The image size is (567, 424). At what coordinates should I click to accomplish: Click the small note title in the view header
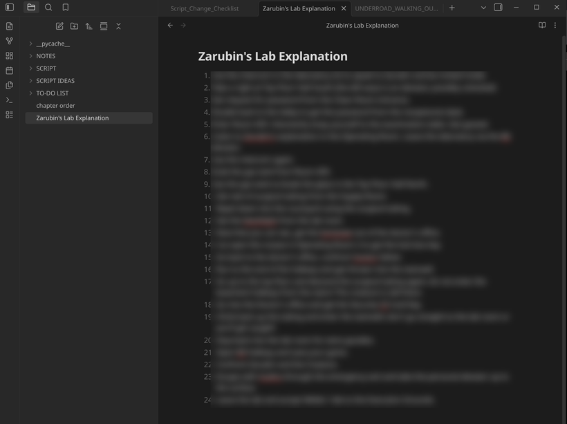point(362,26)
